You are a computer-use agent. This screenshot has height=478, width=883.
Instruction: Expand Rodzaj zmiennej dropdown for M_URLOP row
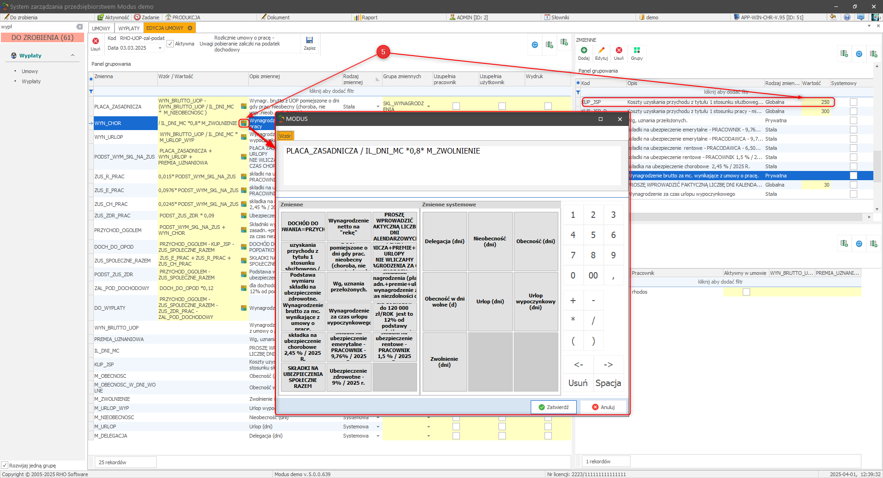[x=378, y=427]
